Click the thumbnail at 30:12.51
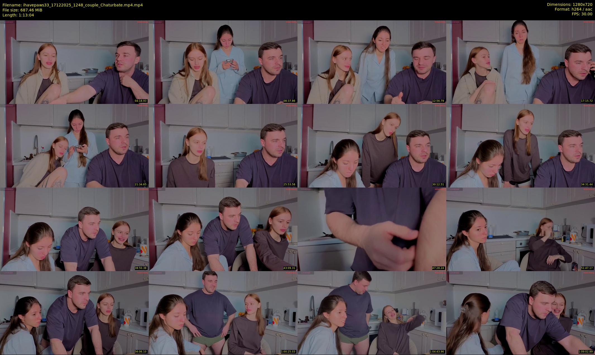The image size is (595, 355). (372, 145)
